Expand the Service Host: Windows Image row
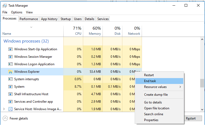Screen dimensions: 205x127 point(4,109)
